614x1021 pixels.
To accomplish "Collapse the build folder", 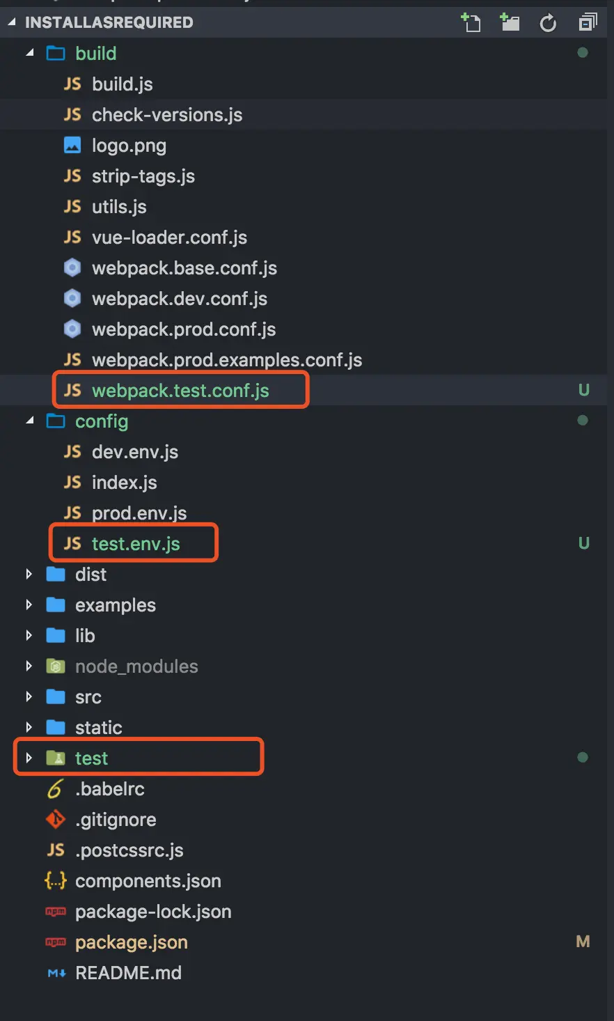I will pos(29,54).
